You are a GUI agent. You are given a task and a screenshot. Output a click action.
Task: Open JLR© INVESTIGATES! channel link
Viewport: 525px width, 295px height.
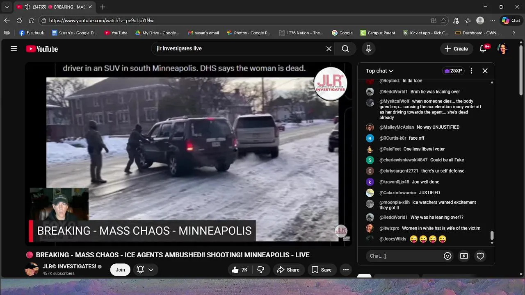(69, 266)
